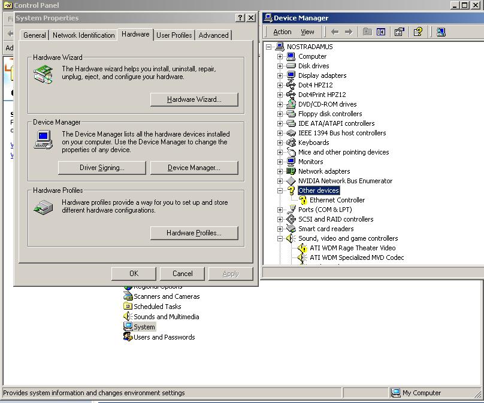Expand the Disk drives node

[280, 66]
